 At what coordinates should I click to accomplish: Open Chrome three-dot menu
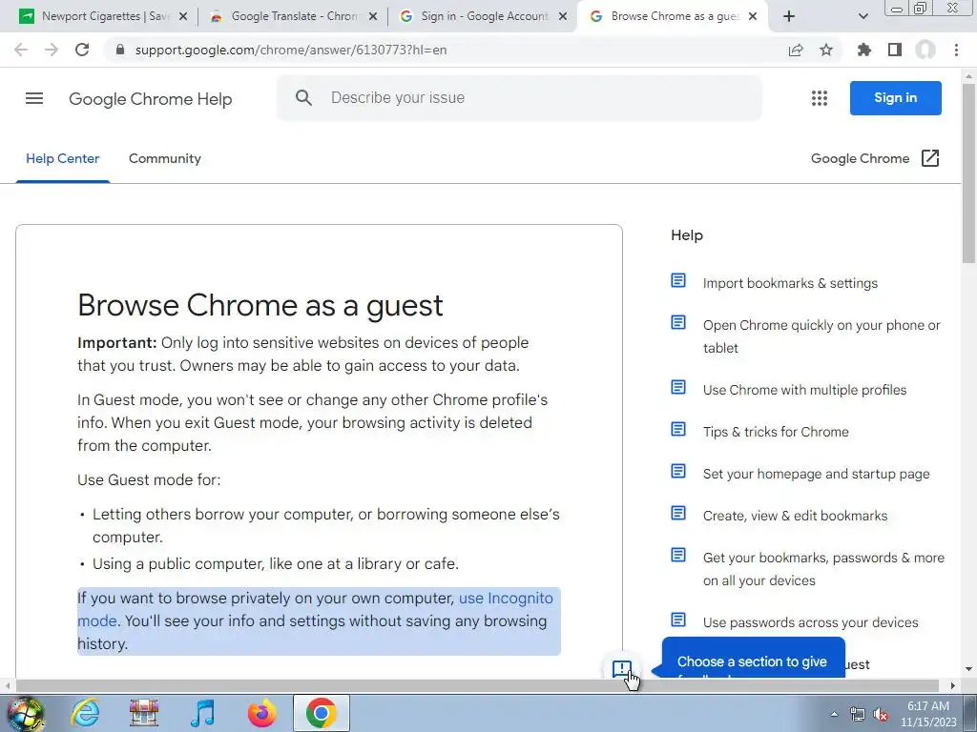click(x=956, y=50)
